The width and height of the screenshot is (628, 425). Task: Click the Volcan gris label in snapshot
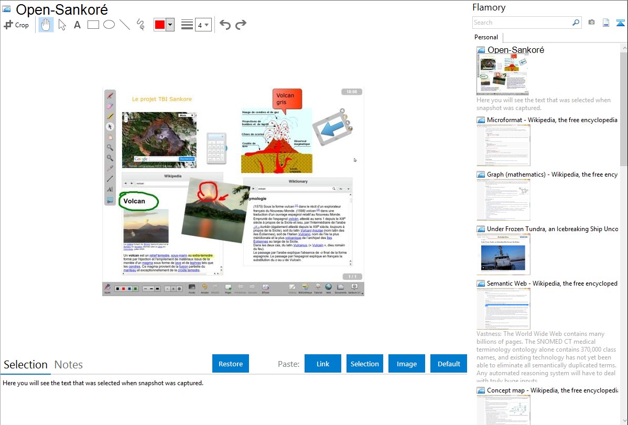click(287, 99)
